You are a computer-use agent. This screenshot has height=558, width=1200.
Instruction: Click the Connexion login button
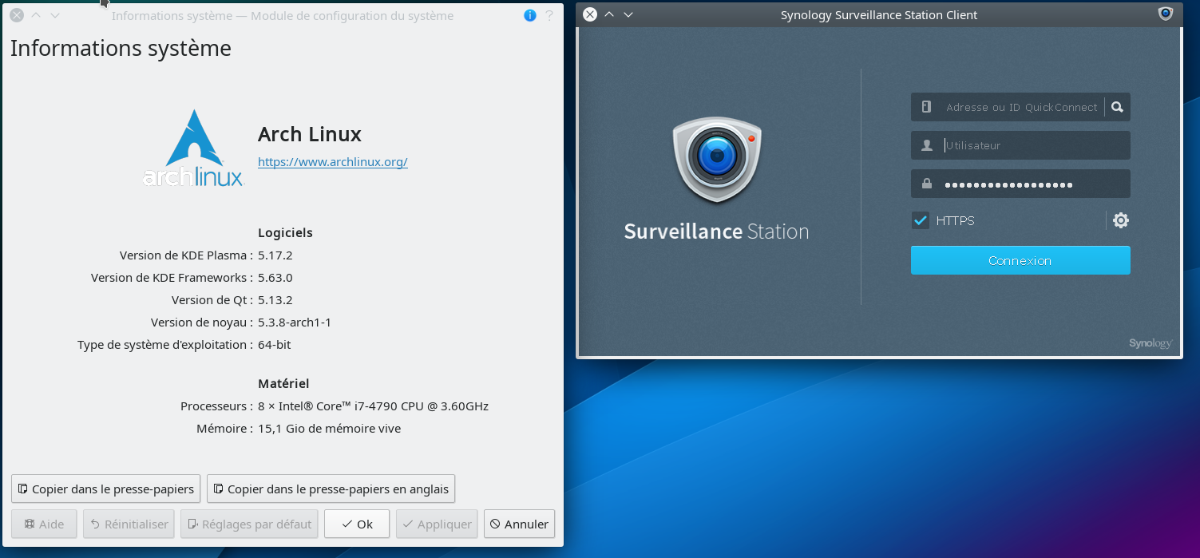pos(1020,260)
